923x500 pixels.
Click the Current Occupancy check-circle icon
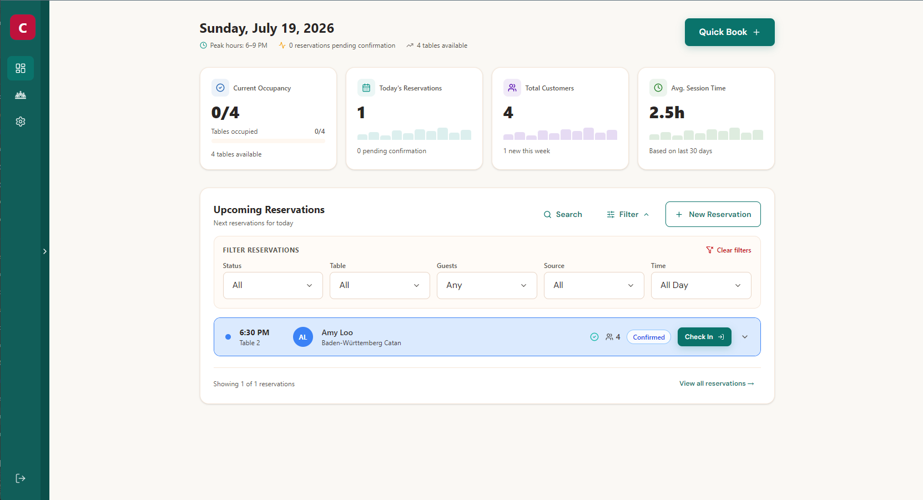(x=220, y=88)
